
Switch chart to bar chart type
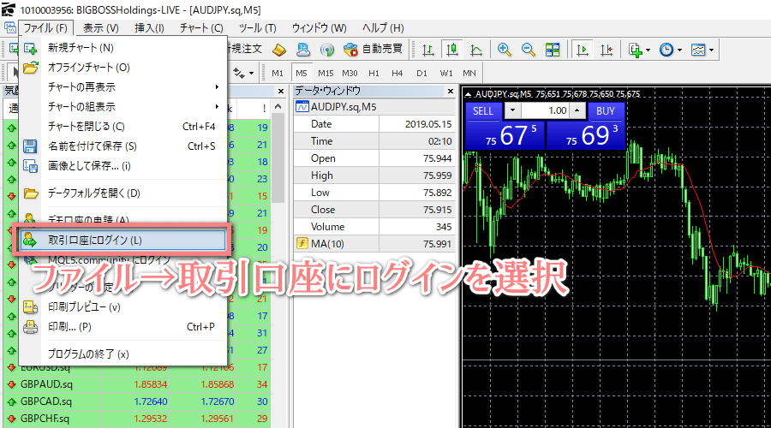(x=428, y=50)
